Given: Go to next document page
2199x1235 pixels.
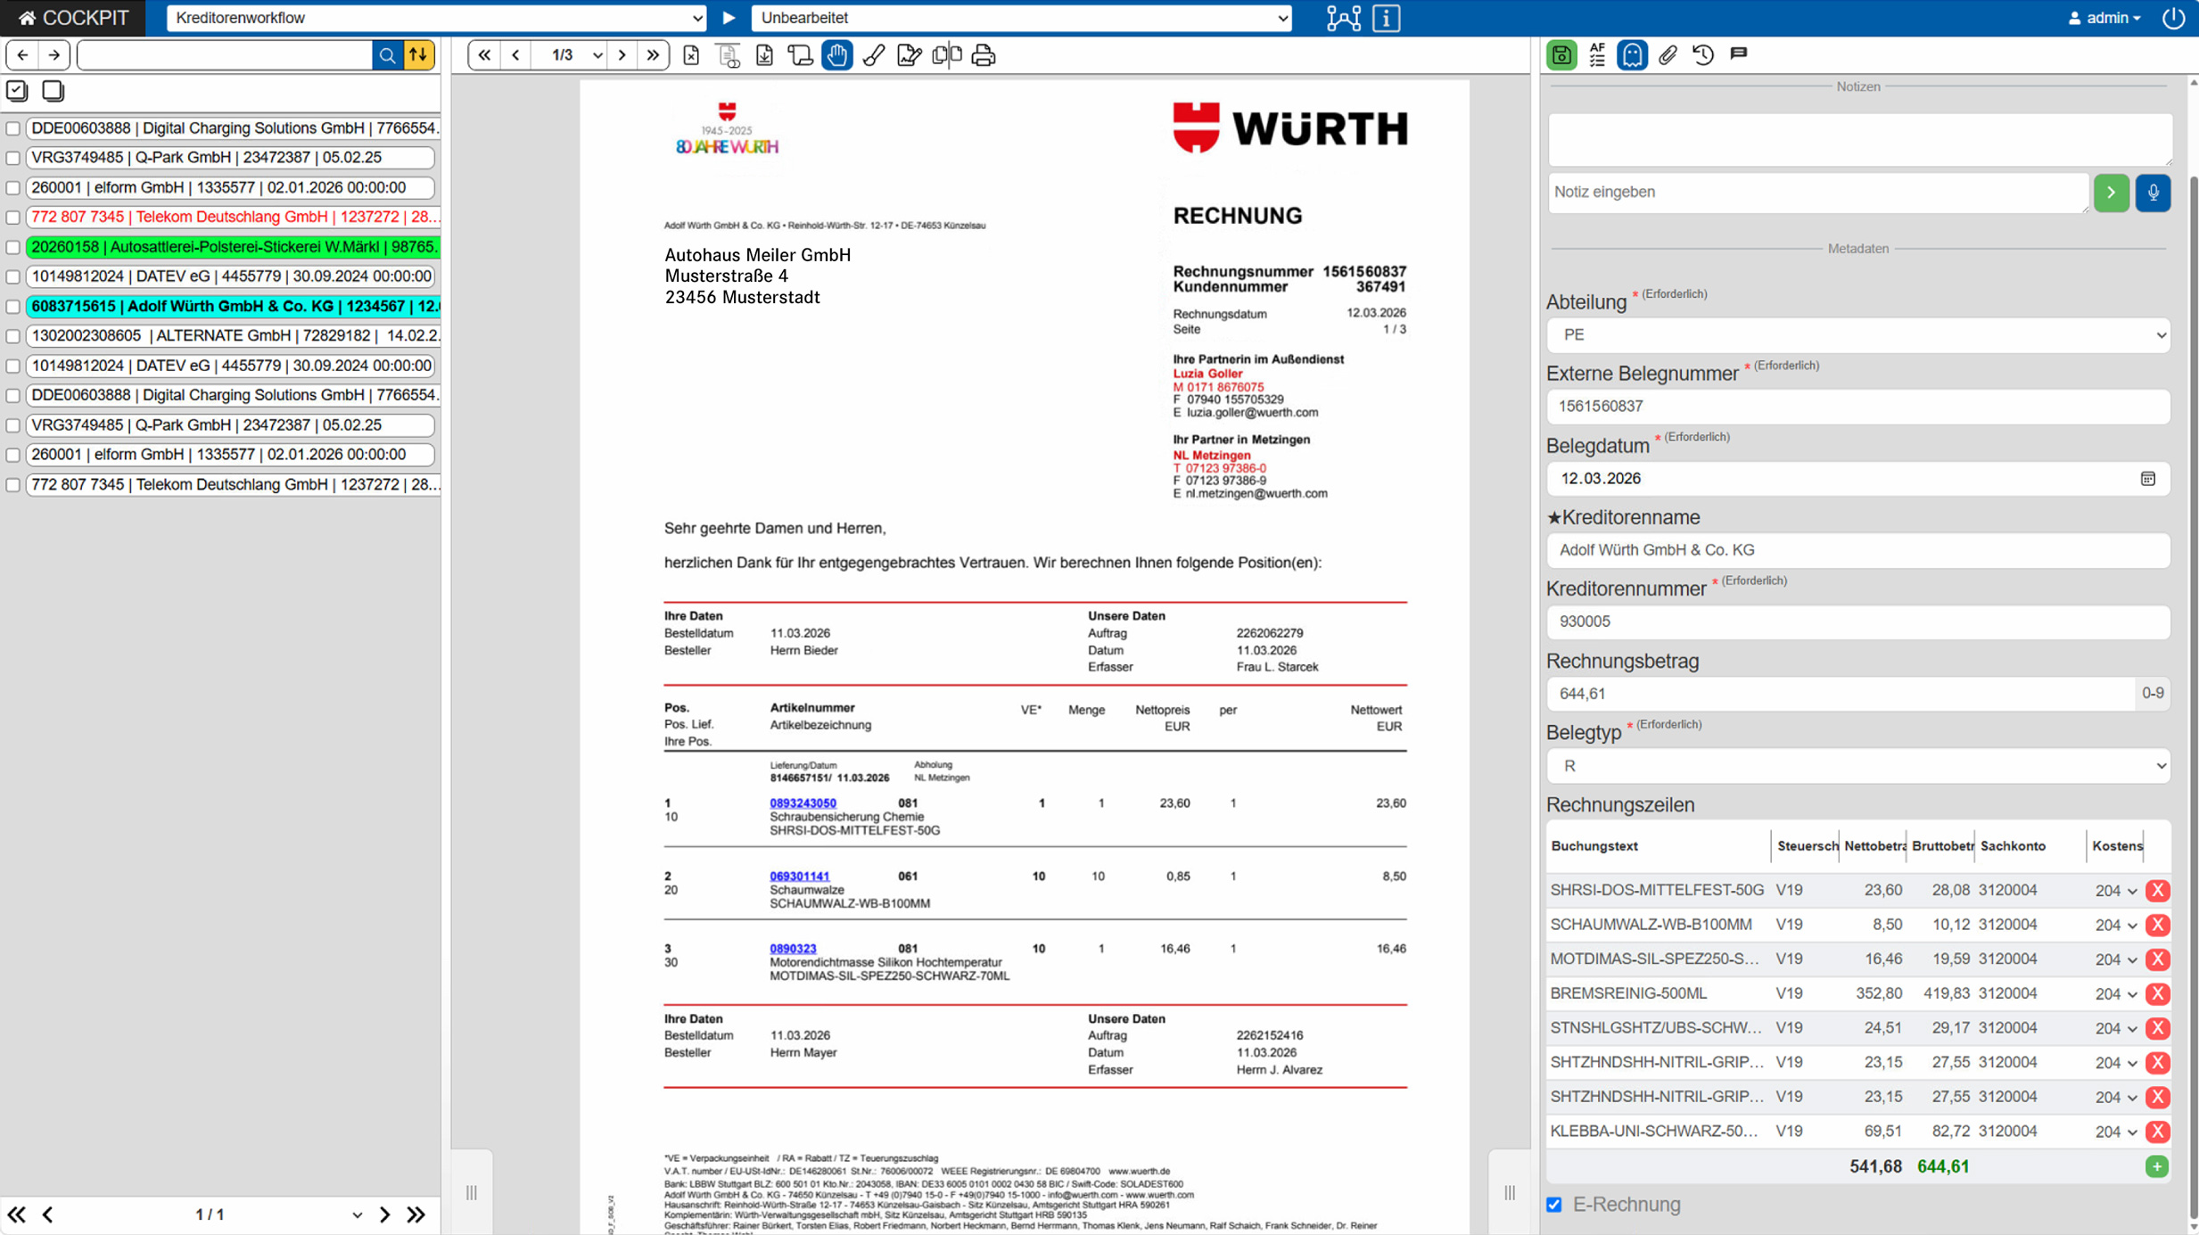Looking at the screenshot, I should coord(622,55).
